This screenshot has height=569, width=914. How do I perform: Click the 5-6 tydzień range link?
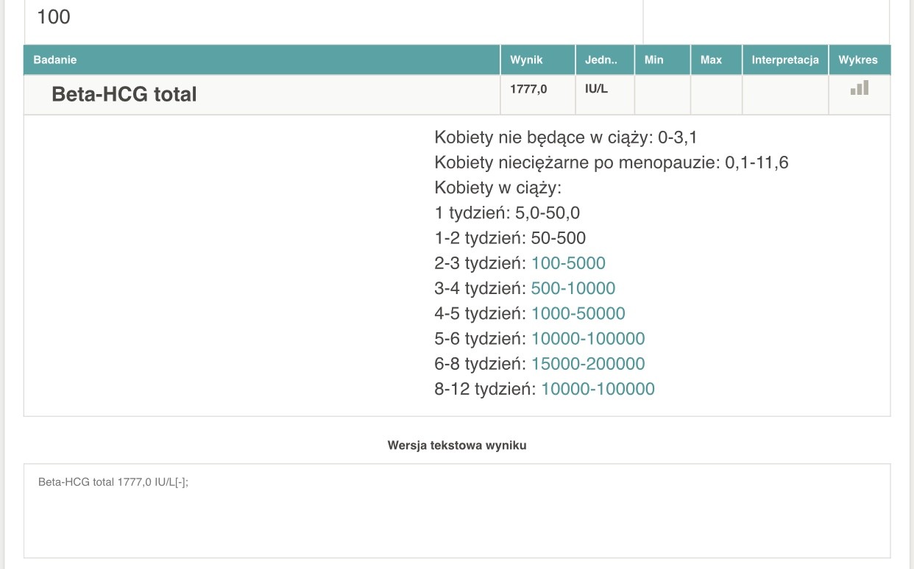pos(587,339)
